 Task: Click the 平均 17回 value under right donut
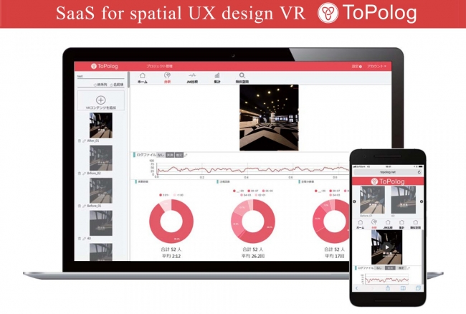point(334,256)
